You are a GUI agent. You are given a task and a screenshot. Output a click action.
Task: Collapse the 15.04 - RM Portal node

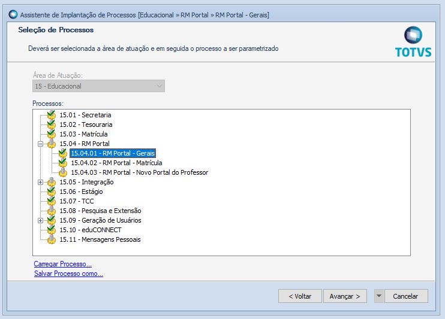pyautogui.click(x=40, y=144)
